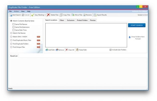Switch to the Filters tab

(62, 20)
